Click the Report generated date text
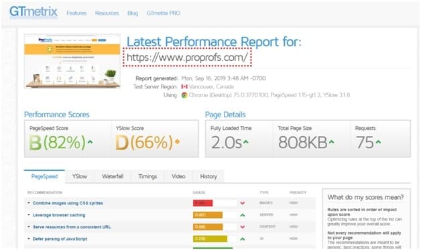 [x=223, y=78]
